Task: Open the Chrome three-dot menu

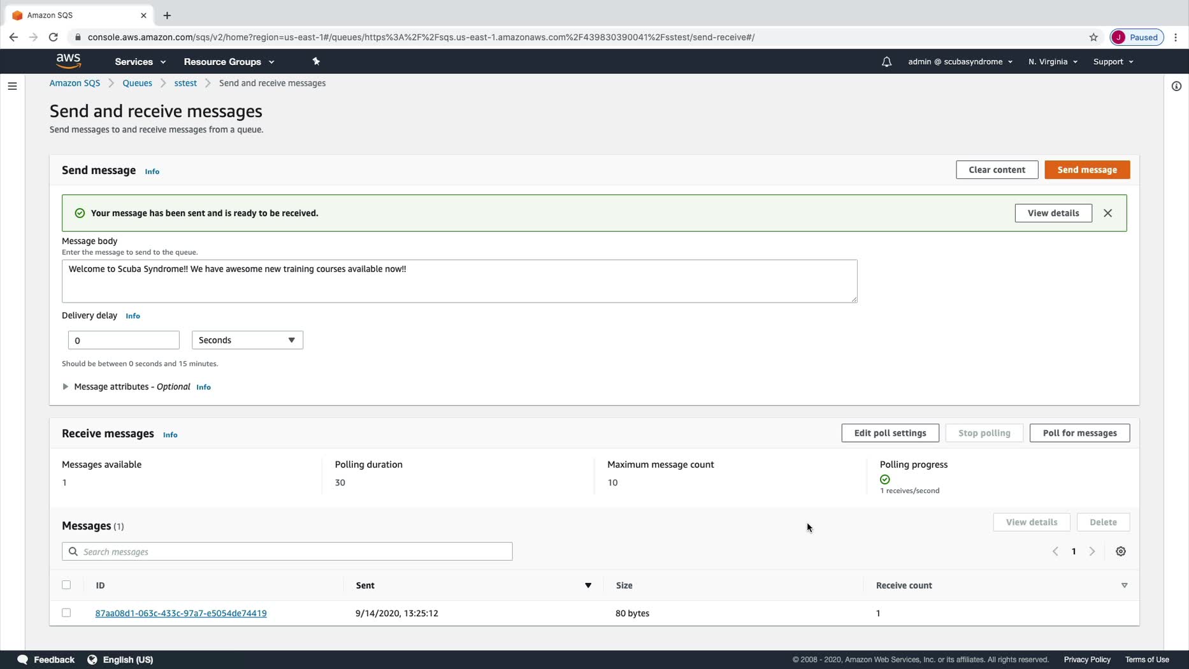Action: click(x=1176, y=37)
